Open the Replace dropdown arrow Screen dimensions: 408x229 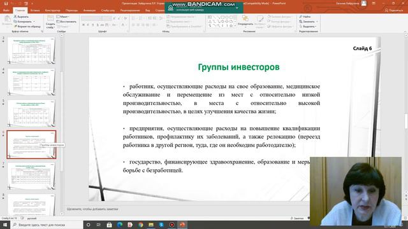pos(317,22)
